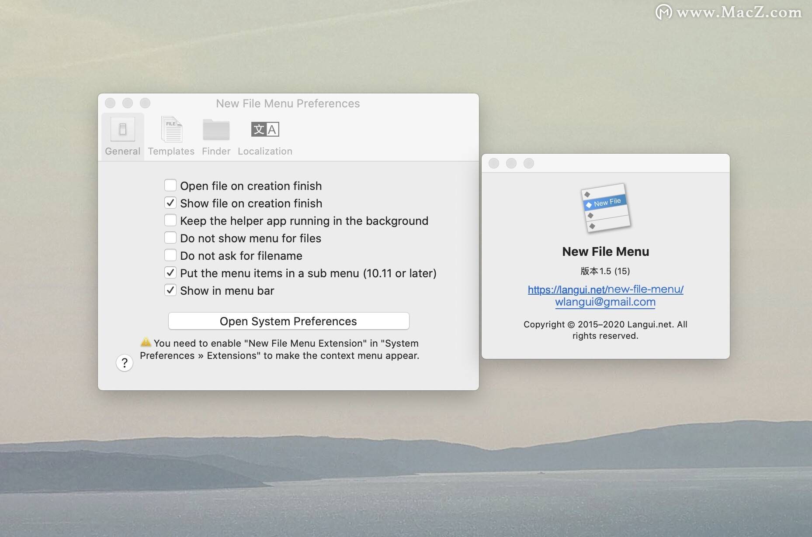Click the New File Menu app icon in About window
The height and width of the screenshot is (537, 812).
(x=606, y=208)
